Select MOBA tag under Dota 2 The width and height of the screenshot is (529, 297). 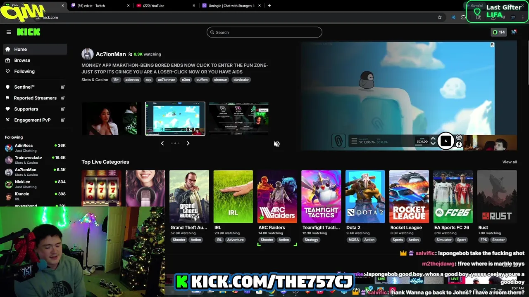click(354, 240)
